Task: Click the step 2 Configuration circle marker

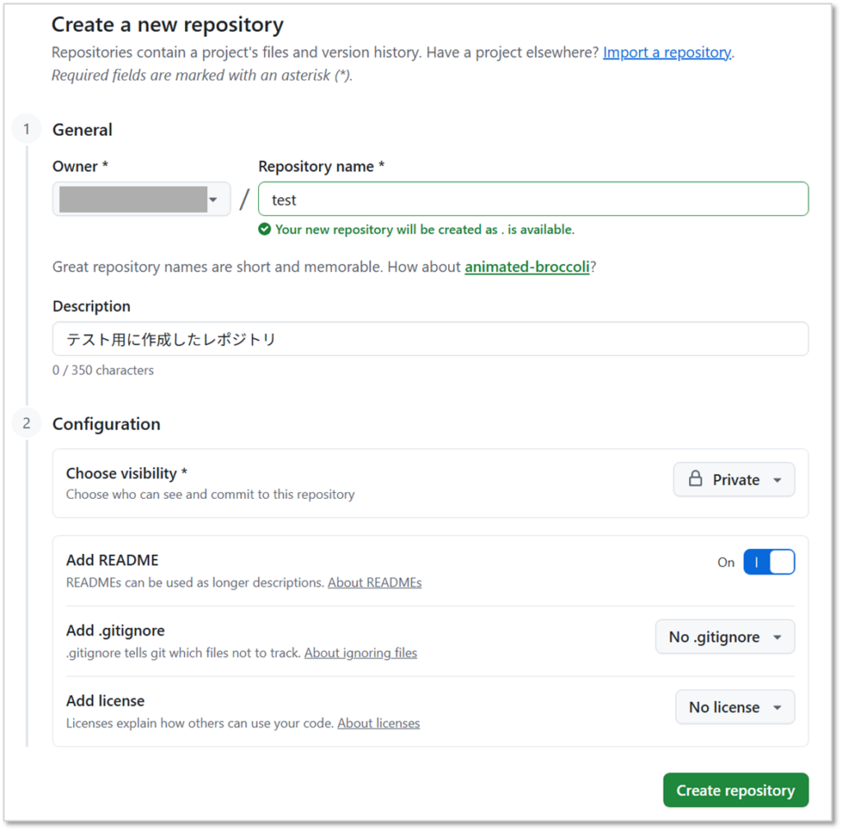Action: coord(26,423)
